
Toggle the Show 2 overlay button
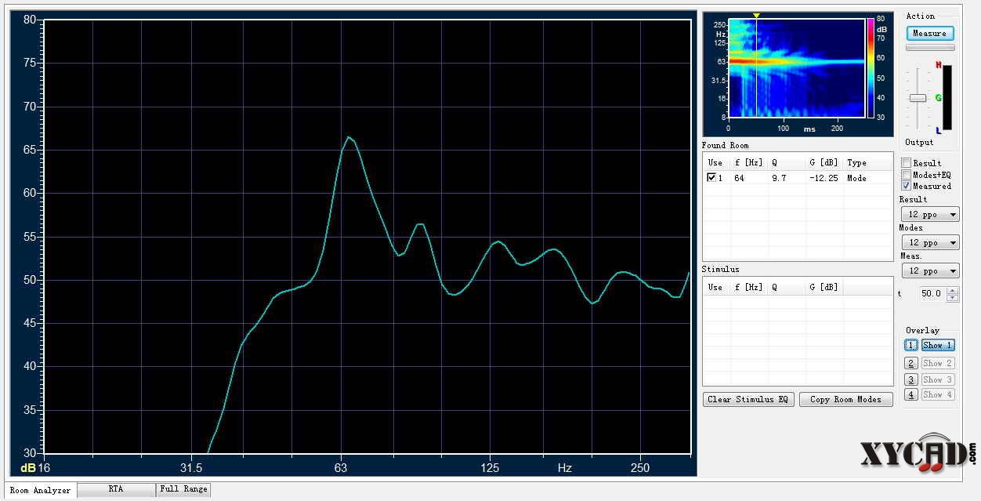click(x=937, y=363)
